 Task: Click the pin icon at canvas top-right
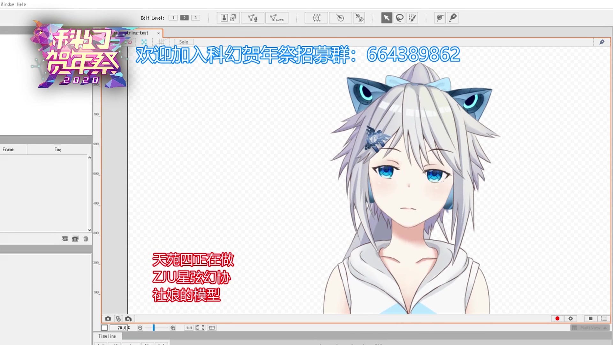coord(602,42)
